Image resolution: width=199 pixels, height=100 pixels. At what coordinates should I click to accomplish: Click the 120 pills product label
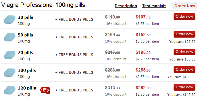tap(27, 88)
